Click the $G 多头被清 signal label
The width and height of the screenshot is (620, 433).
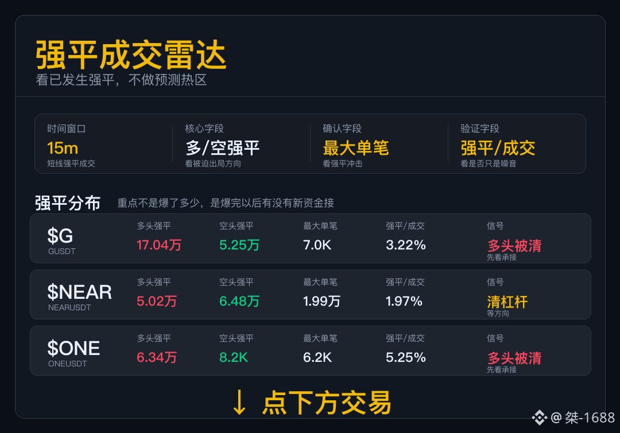[514, 245]
